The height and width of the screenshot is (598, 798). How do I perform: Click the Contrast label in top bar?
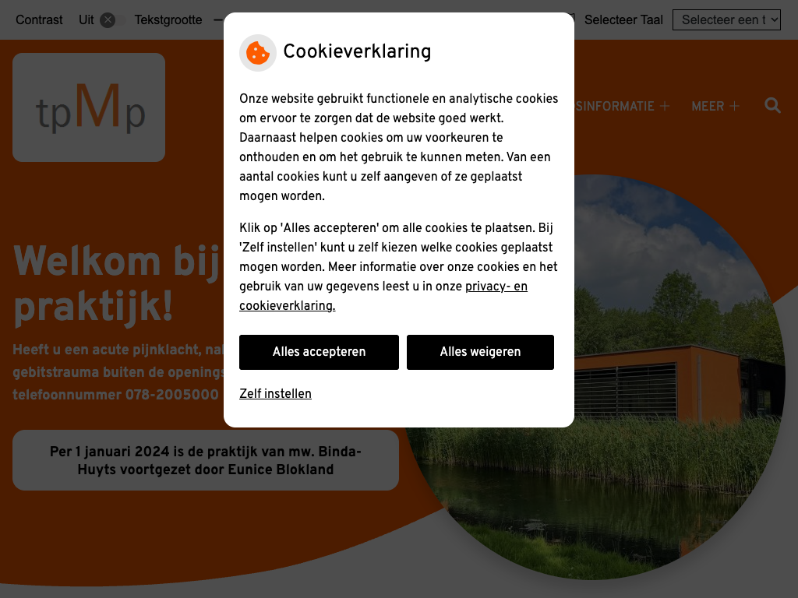39,19
